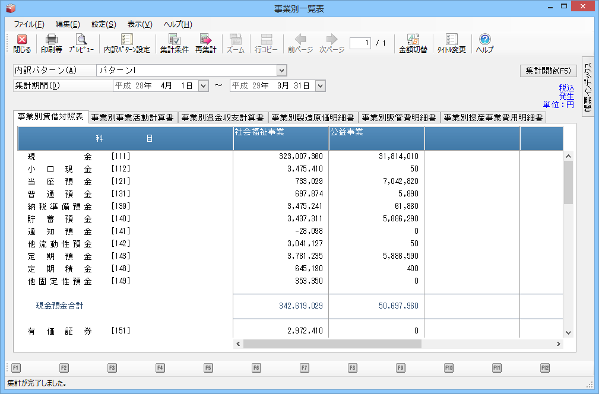Click the 印刷等 printer icon
Viewport: 599px width, 394px height.
[52, 40]
